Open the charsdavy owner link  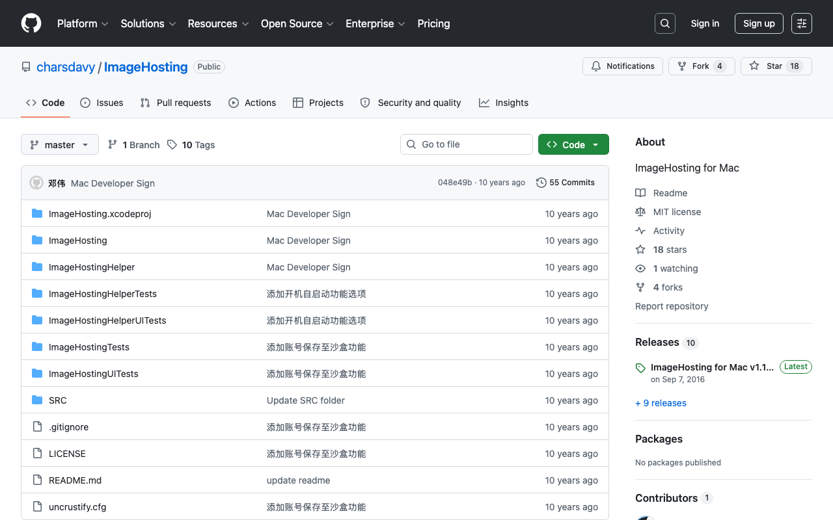point(66,67)
